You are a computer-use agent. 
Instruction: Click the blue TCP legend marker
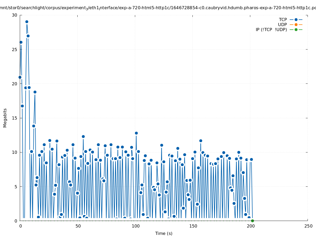tap(296, 19)
